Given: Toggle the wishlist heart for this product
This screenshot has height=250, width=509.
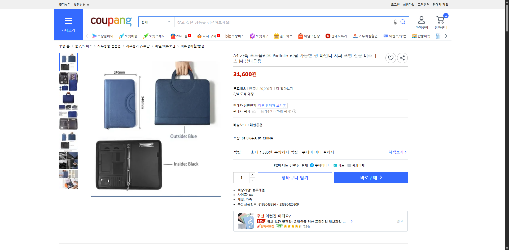Looking at the screenshot, I should [390, 58].
